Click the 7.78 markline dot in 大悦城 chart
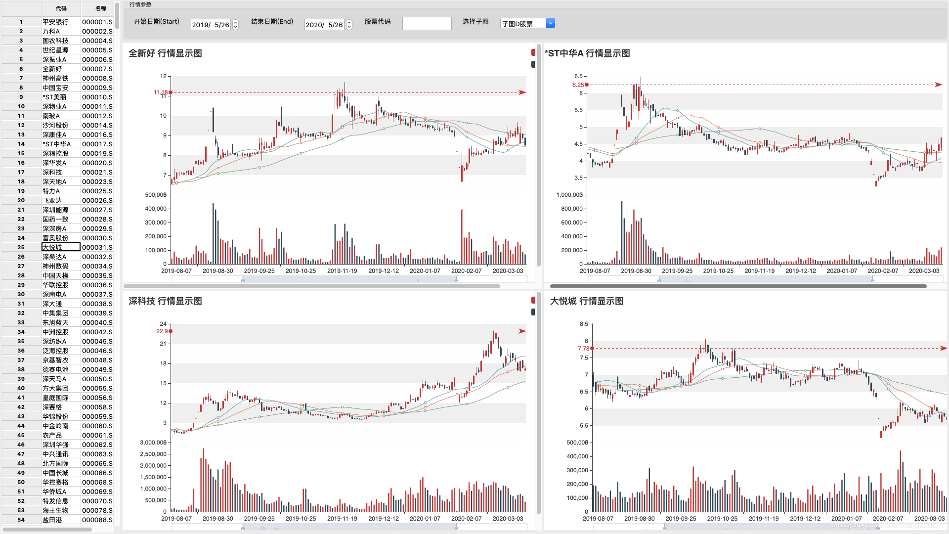 tap(592, 349)
